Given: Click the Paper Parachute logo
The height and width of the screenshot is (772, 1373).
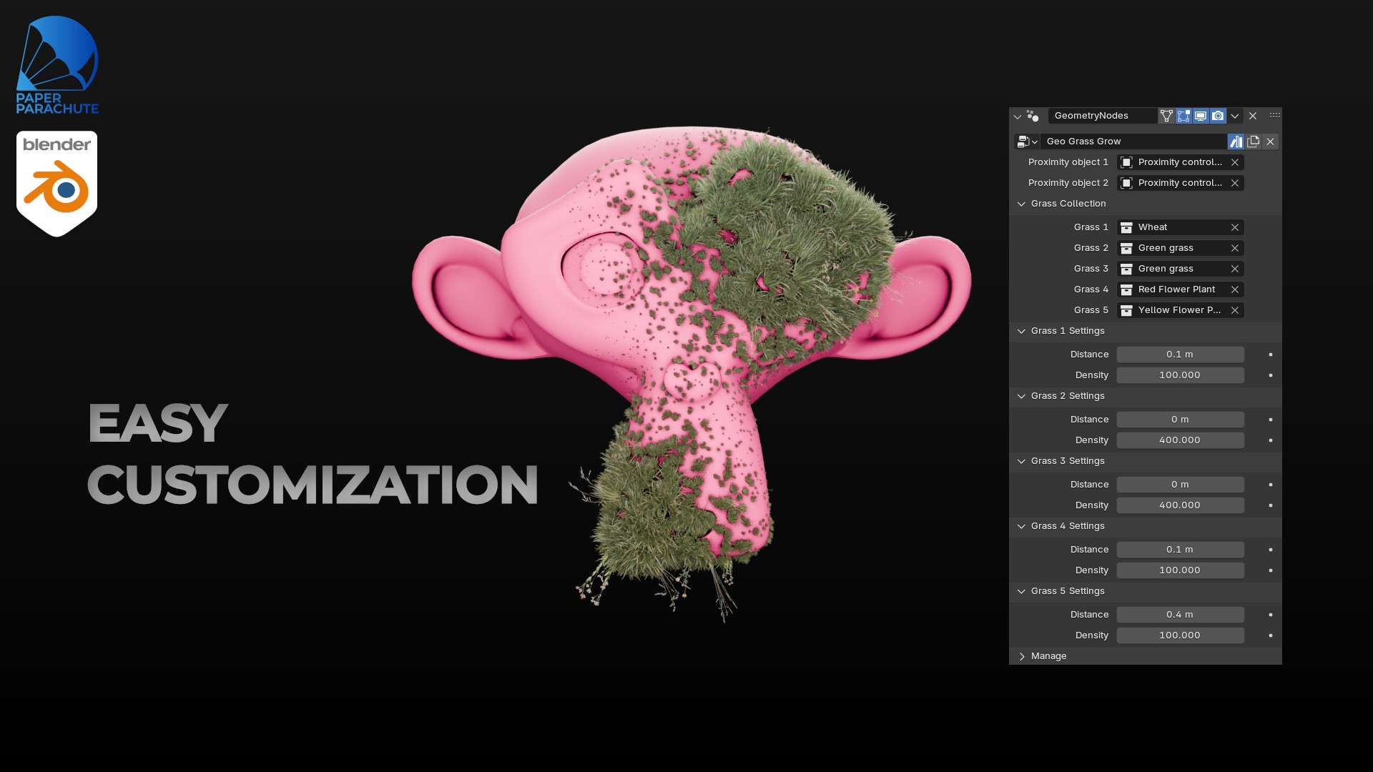Looking at the screenshot, I should 57,65.
